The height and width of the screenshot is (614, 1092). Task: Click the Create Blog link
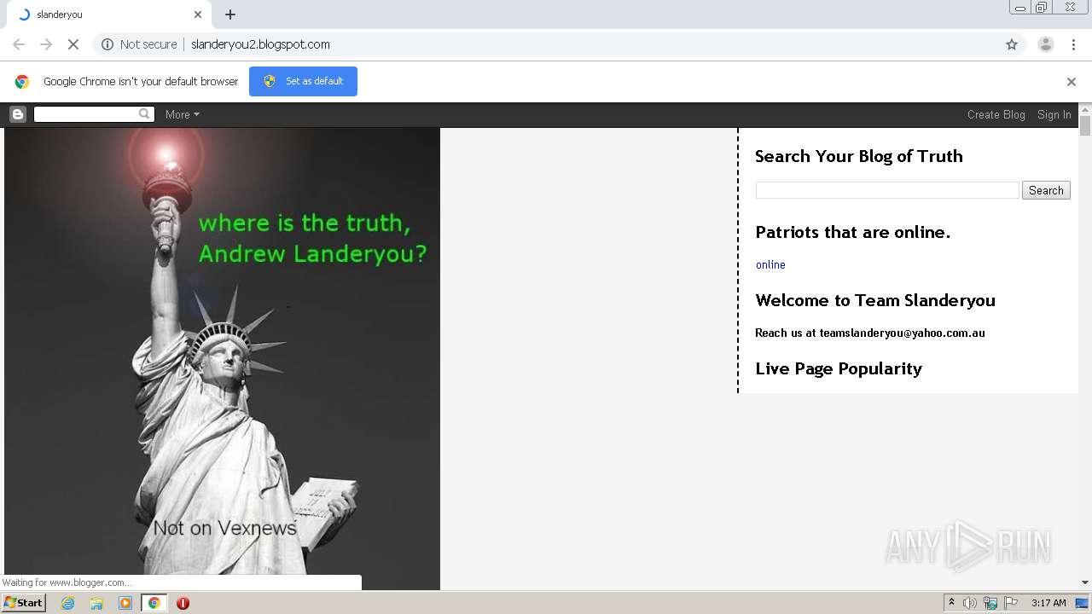click(996, 114)
